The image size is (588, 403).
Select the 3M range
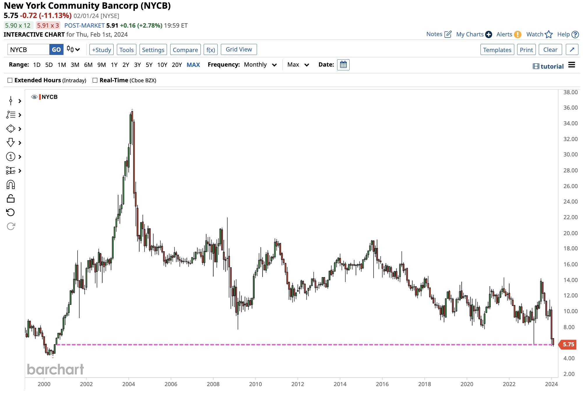75,65
